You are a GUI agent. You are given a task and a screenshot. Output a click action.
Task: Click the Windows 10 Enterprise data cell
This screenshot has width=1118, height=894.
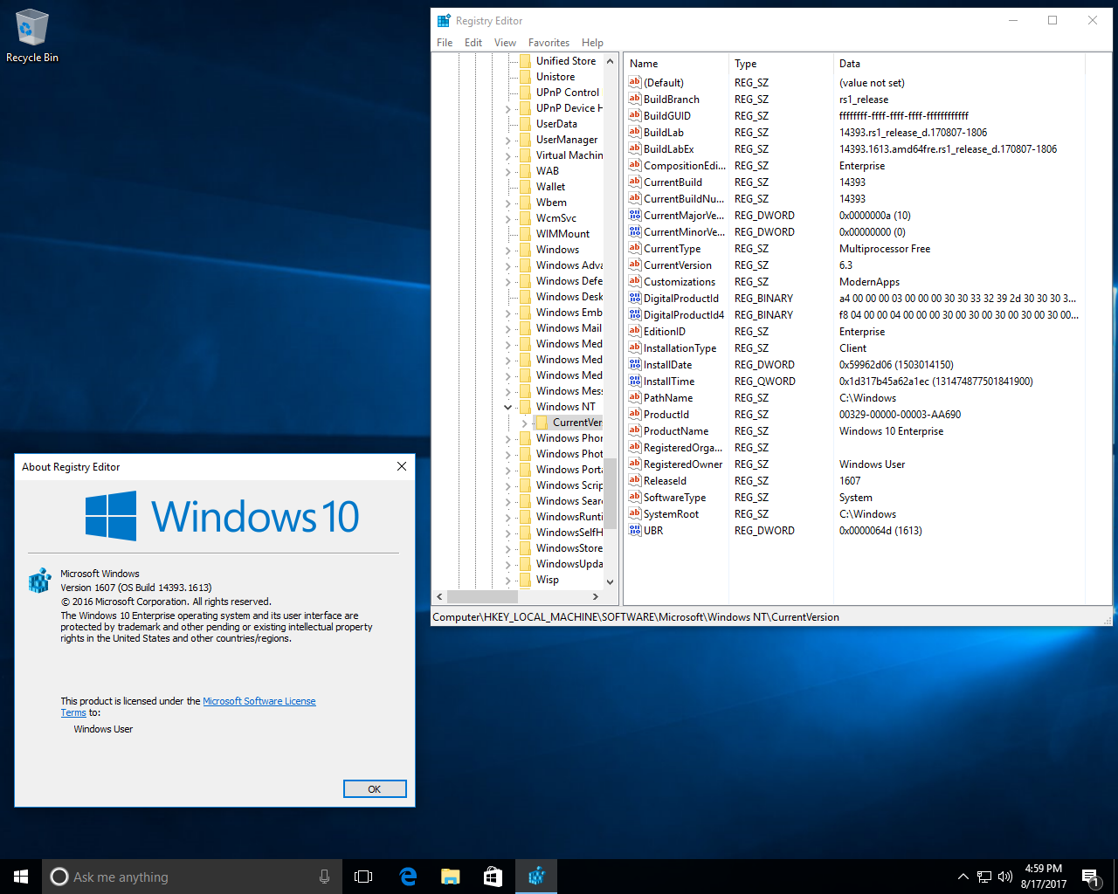point(891,430)
